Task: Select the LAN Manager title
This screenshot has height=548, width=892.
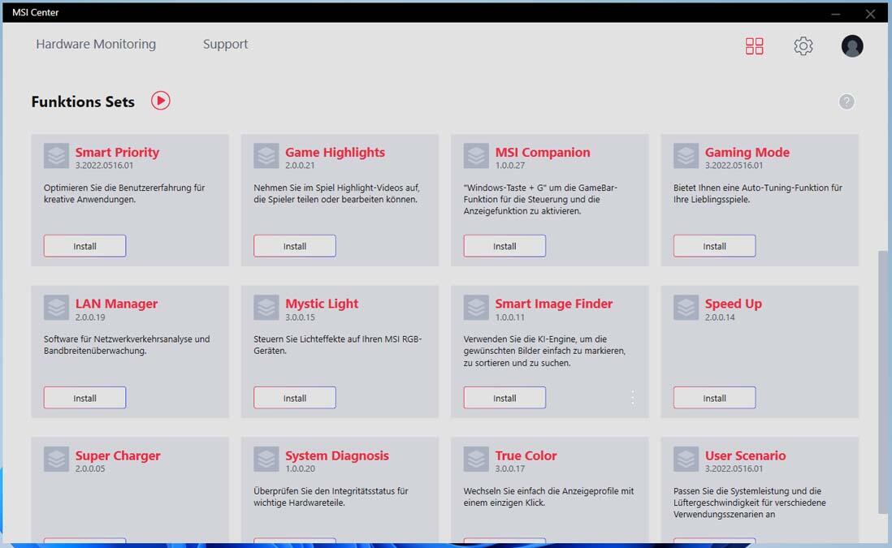Action: point(117,304)
